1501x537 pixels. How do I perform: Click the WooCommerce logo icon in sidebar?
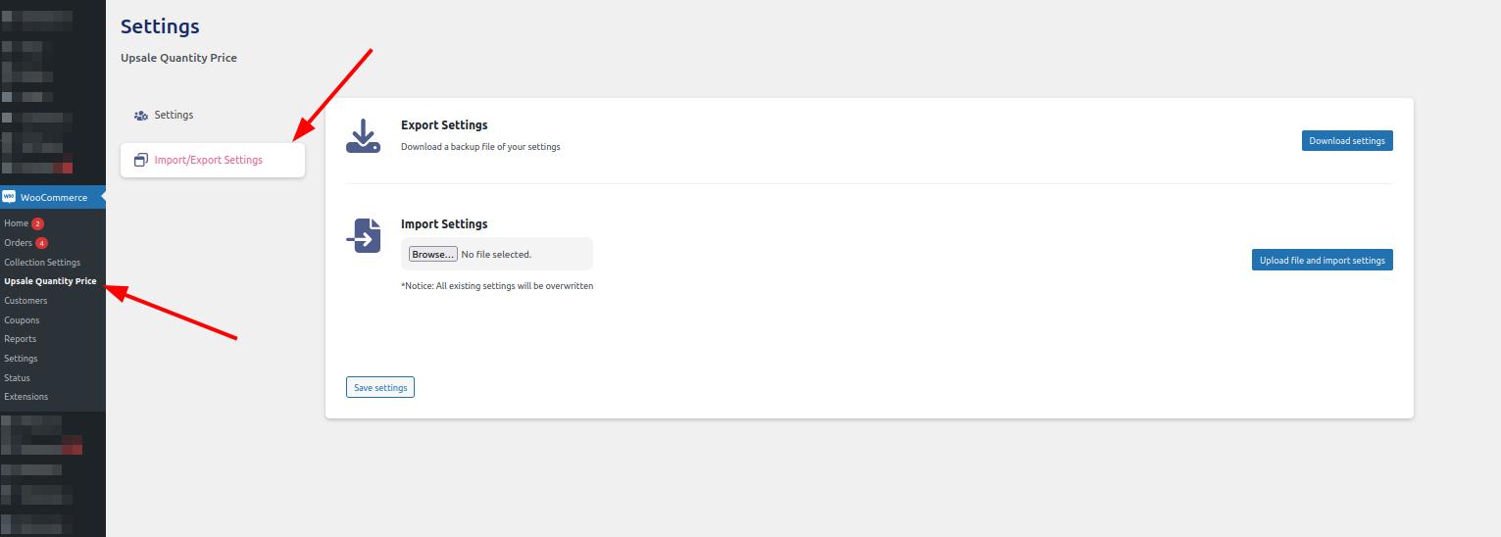click(9, 197)
